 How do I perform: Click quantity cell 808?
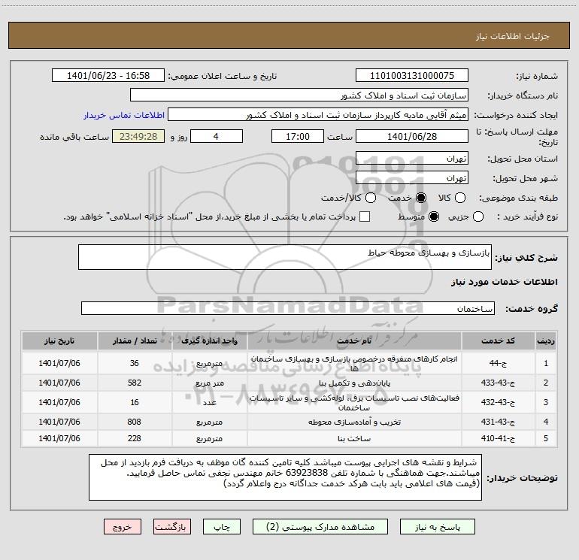[x=135, y=422]
